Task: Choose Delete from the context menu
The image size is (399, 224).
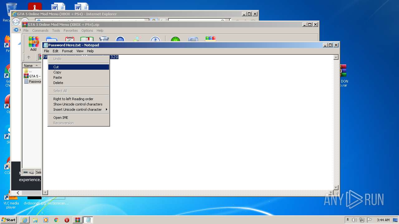Action: [x=79, y=83]
